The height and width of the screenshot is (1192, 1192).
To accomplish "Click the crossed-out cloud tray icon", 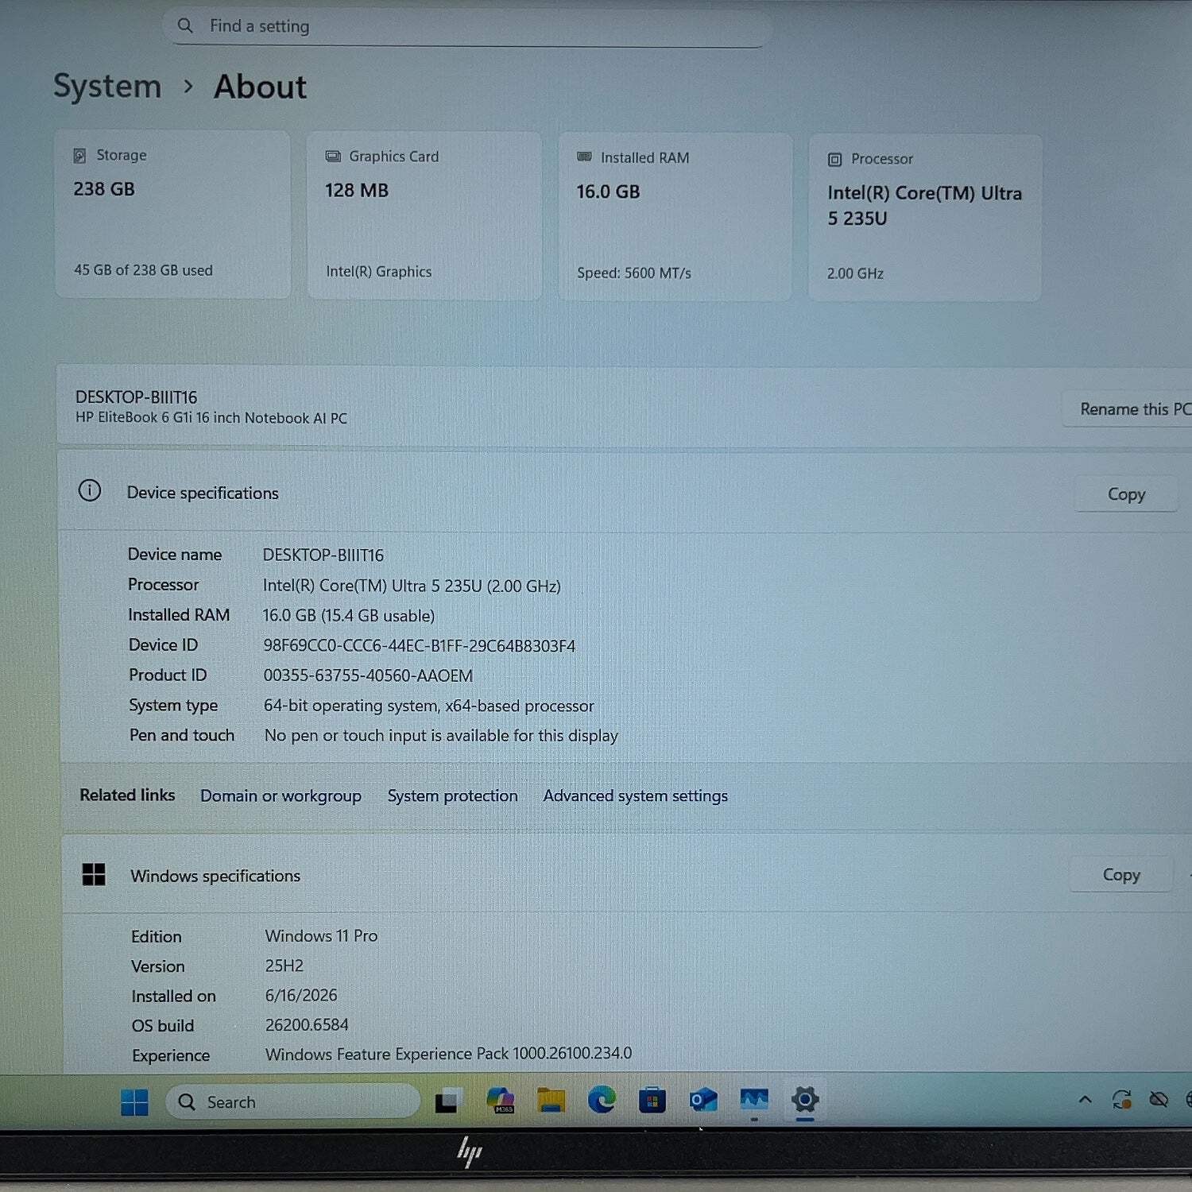I will click(x=1159, y=1100).
